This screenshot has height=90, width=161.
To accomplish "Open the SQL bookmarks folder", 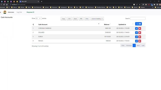I will [x=115, y=7].
